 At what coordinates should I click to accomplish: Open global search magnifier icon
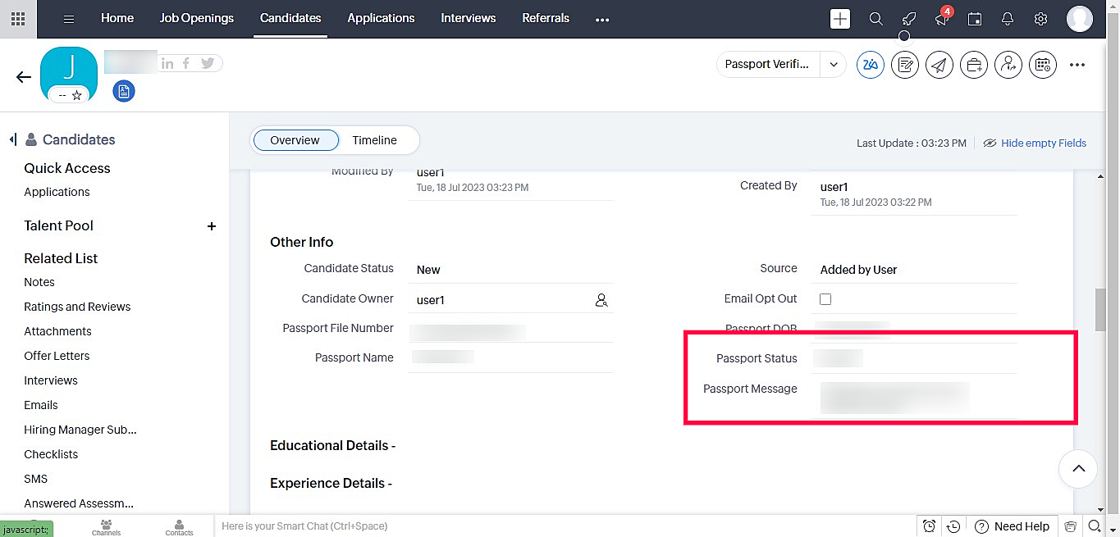tap(875, 19)
